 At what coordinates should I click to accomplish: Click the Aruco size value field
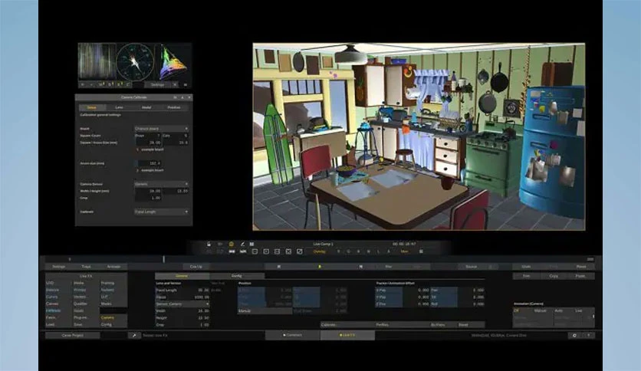coord(150,163)
